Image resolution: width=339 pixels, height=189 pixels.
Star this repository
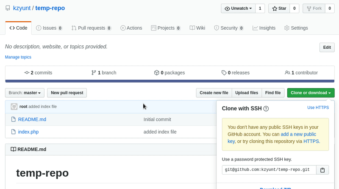tap(279, 8)
